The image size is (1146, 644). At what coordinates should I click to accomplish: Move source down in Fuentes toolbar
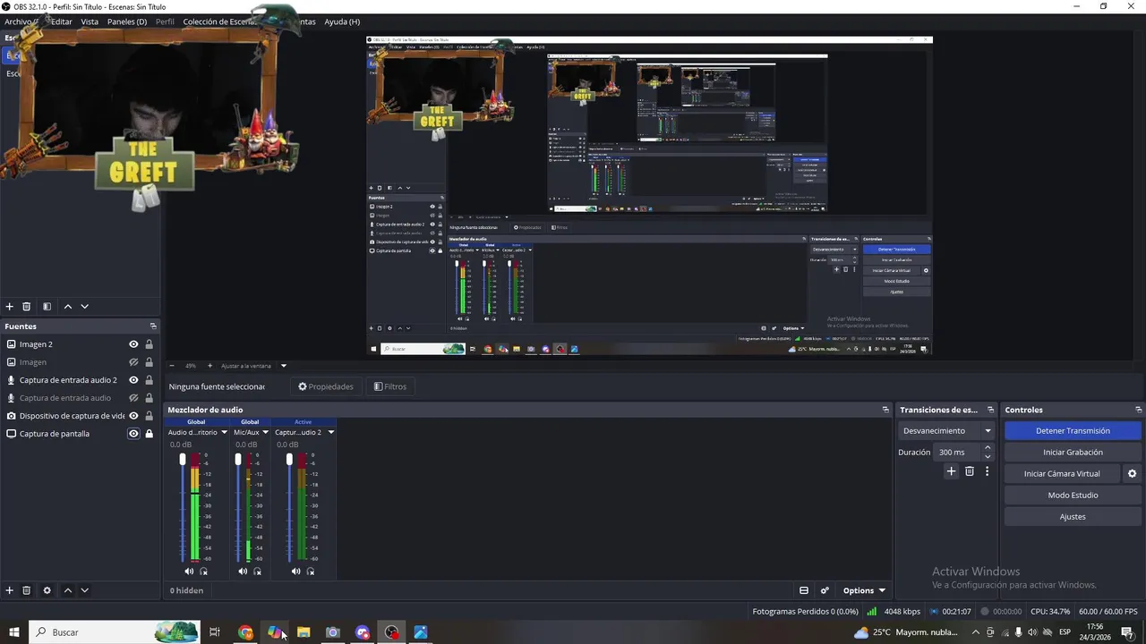pos(85,590)
